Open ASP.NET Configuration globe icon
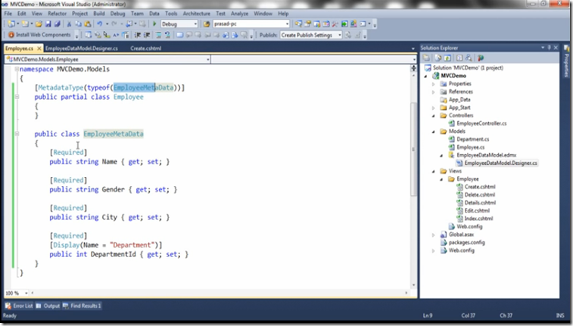 [481, 58]
